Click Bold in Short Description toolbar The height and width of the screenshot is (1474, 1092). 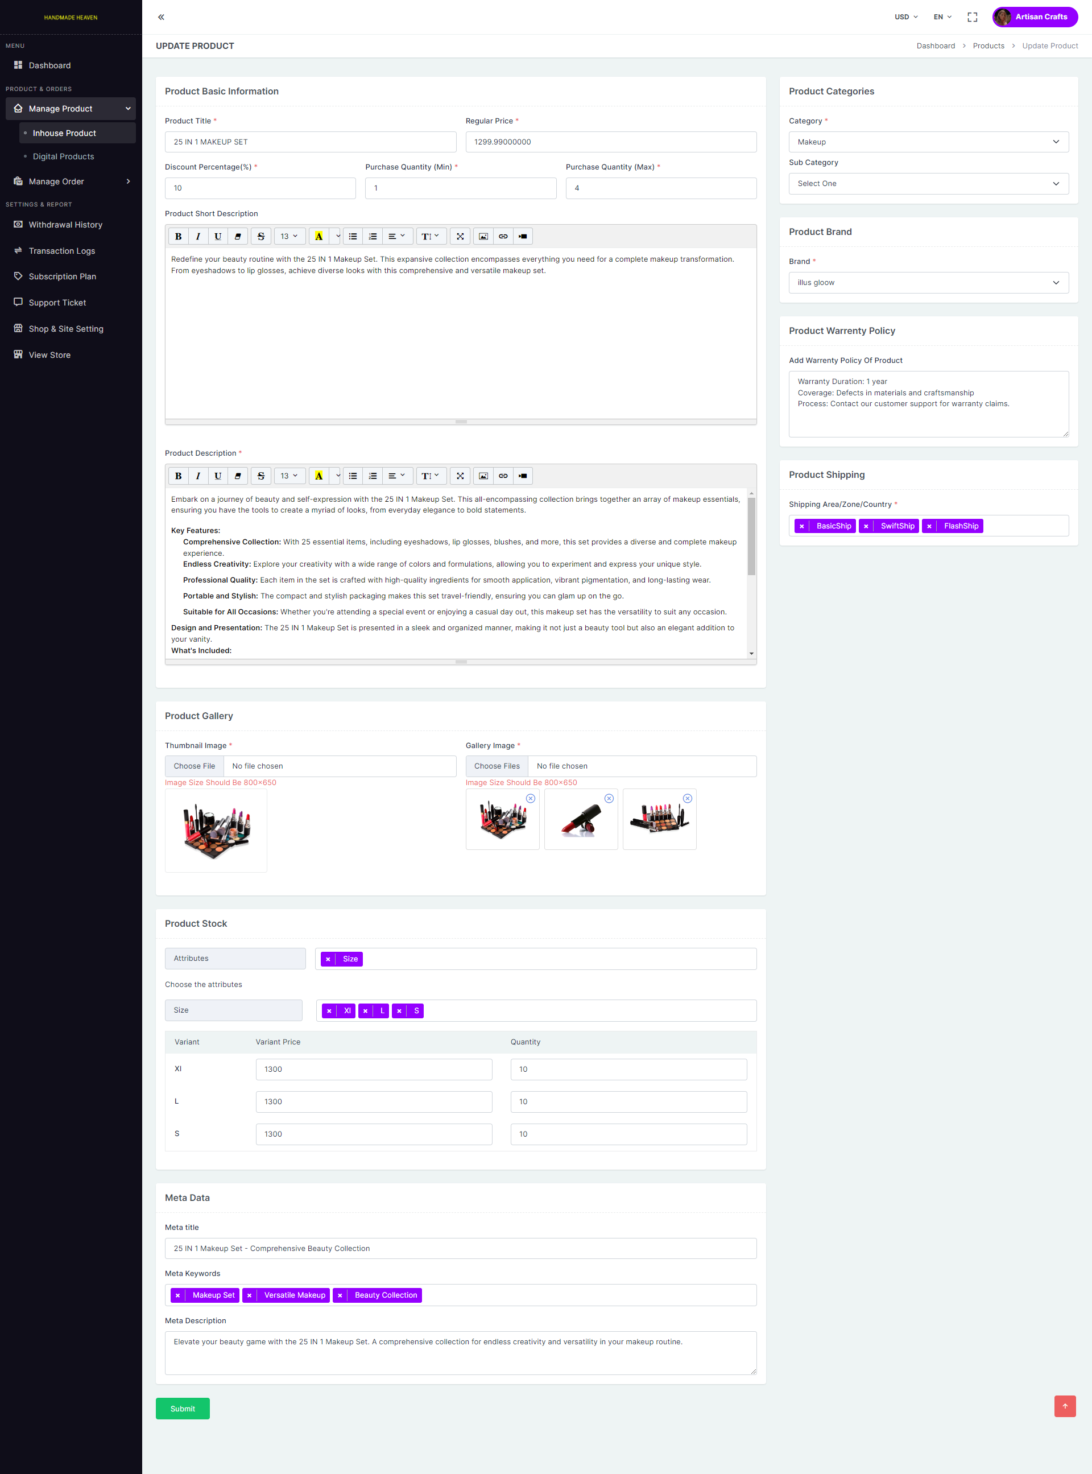point(178,236)
